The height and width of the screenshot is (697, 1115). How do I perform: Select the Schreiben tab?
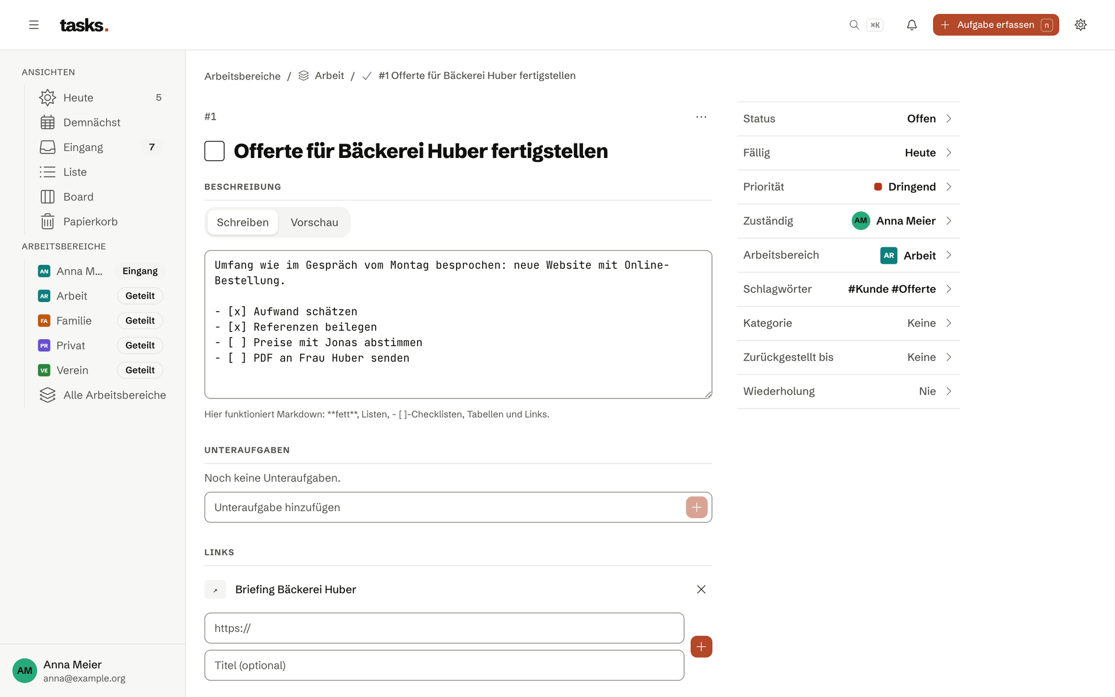click(243, 222)
